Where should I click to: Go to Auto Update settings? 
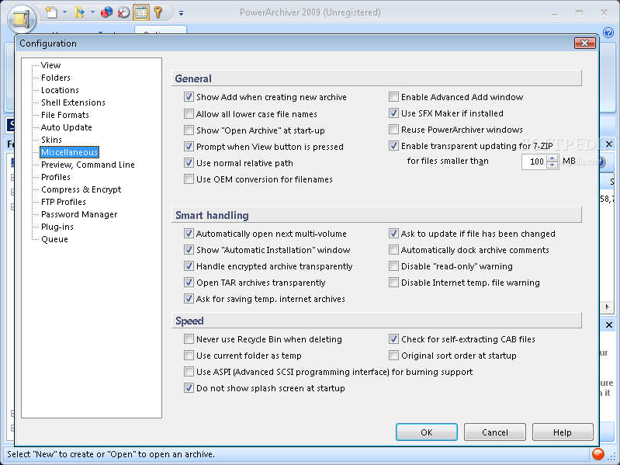coord(67,127)
